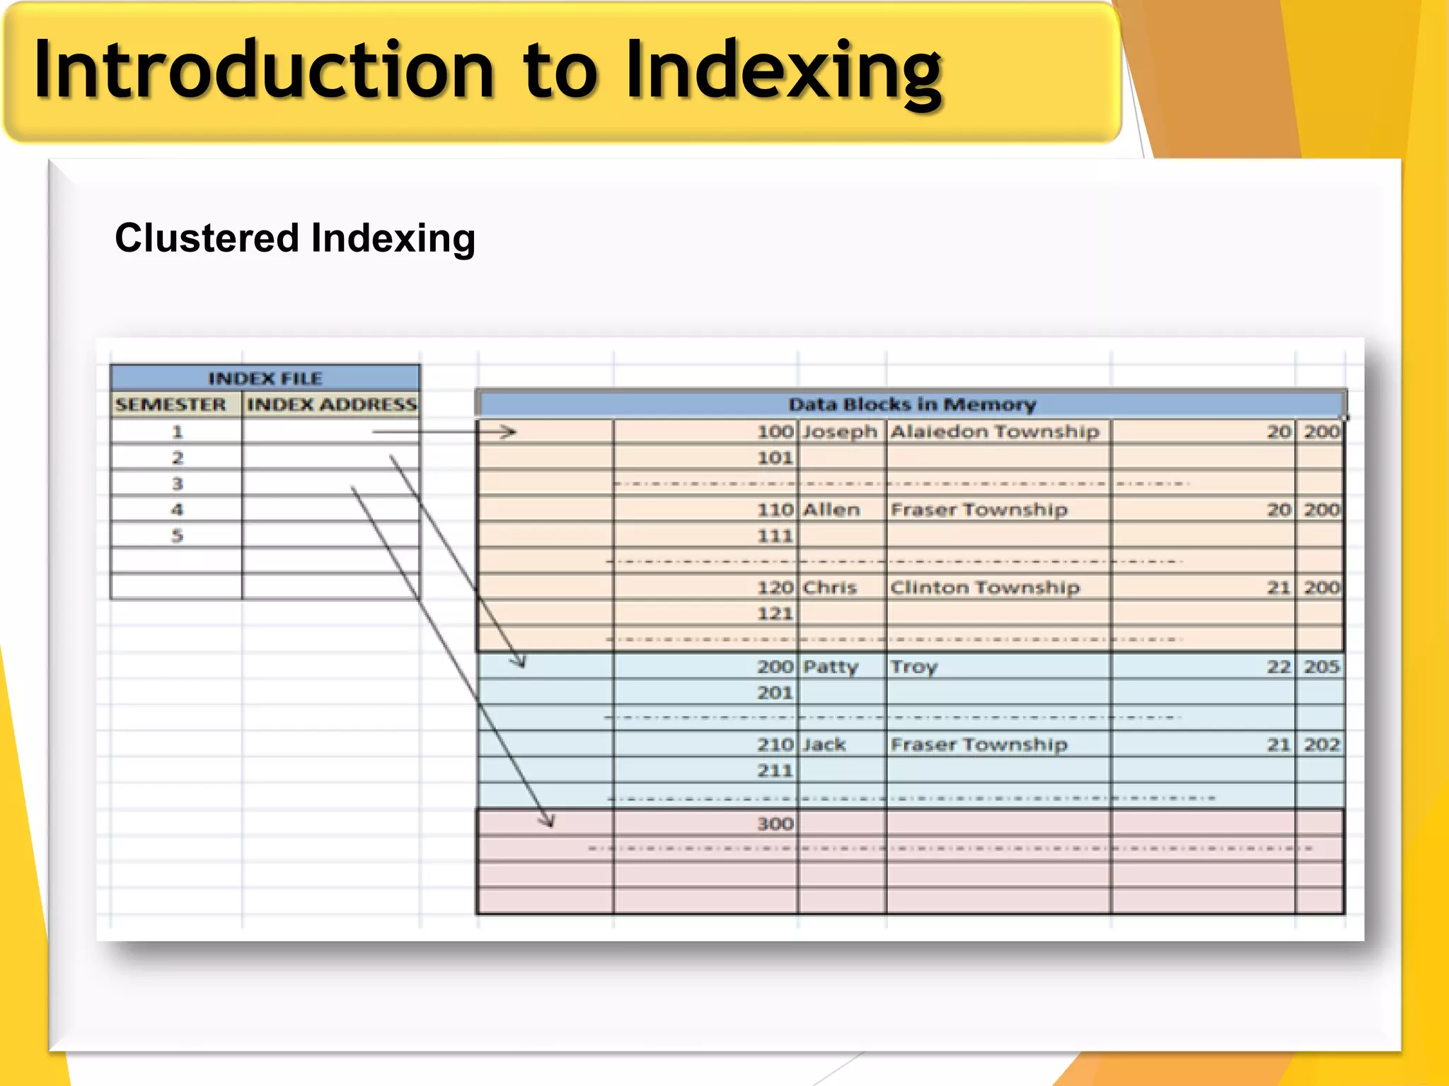
Task: Select cell with ID 211
Action: (x=706, y=771)
